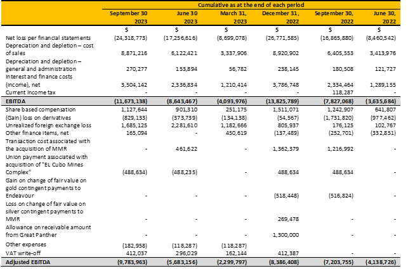Click the 'VAT write-off' row label

[x=23, y=253]
